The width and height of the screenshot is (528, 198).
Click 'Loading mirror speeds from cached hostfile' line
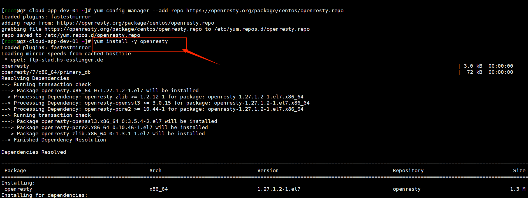pyautogui.click(x=66, y=54)
